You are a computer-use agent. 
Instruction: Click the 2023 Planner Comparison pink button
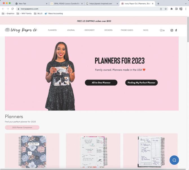click(x=22, y=128)
